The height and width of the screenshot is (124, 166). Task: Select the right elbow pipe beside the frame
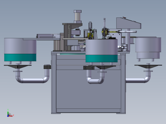pos(138,76)
